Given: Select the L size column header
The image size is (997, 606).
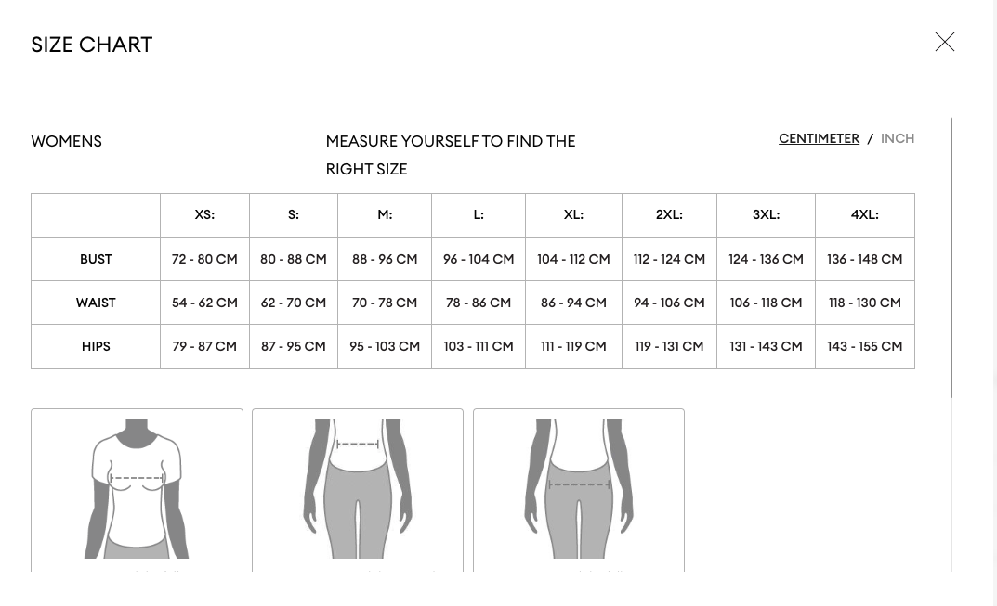Looking at the screenshot, I should coord(479,214).
